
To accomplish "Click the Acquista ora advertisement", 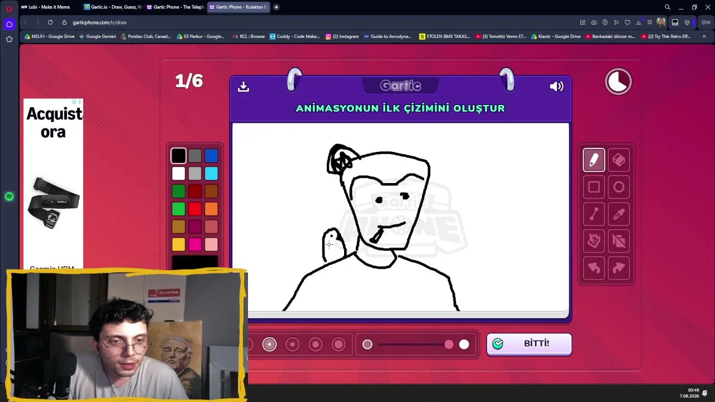I will click(x=53, y=184).
